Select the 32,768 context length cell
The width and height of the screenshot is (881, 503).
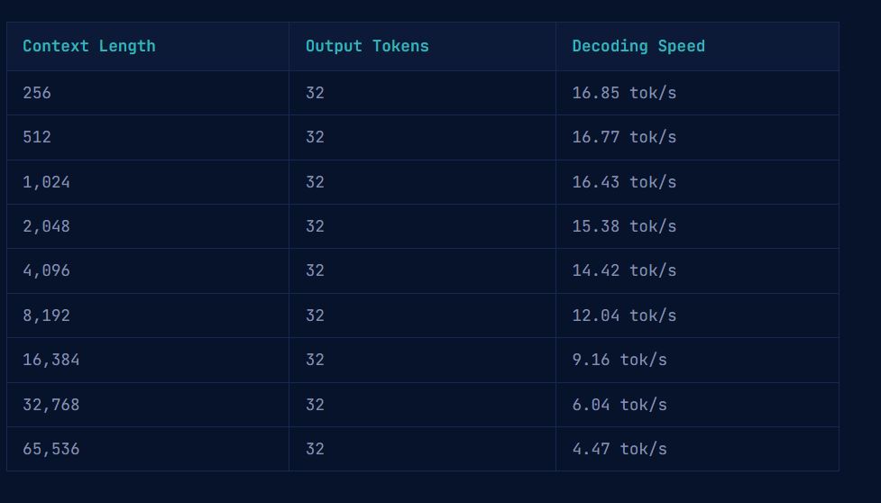(x=51, y=405)
